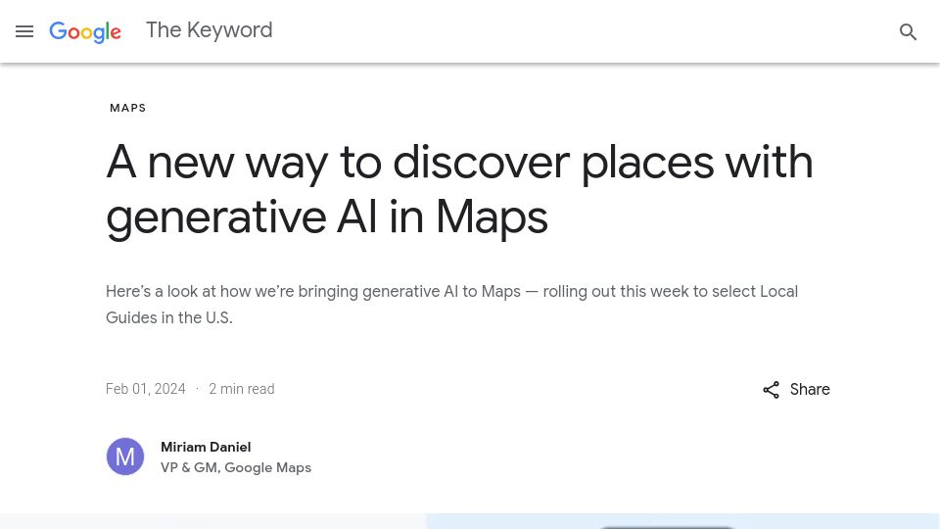940x529 pixels.
Task: Click the article summary paragraph
Action: [x=452, y=305]
